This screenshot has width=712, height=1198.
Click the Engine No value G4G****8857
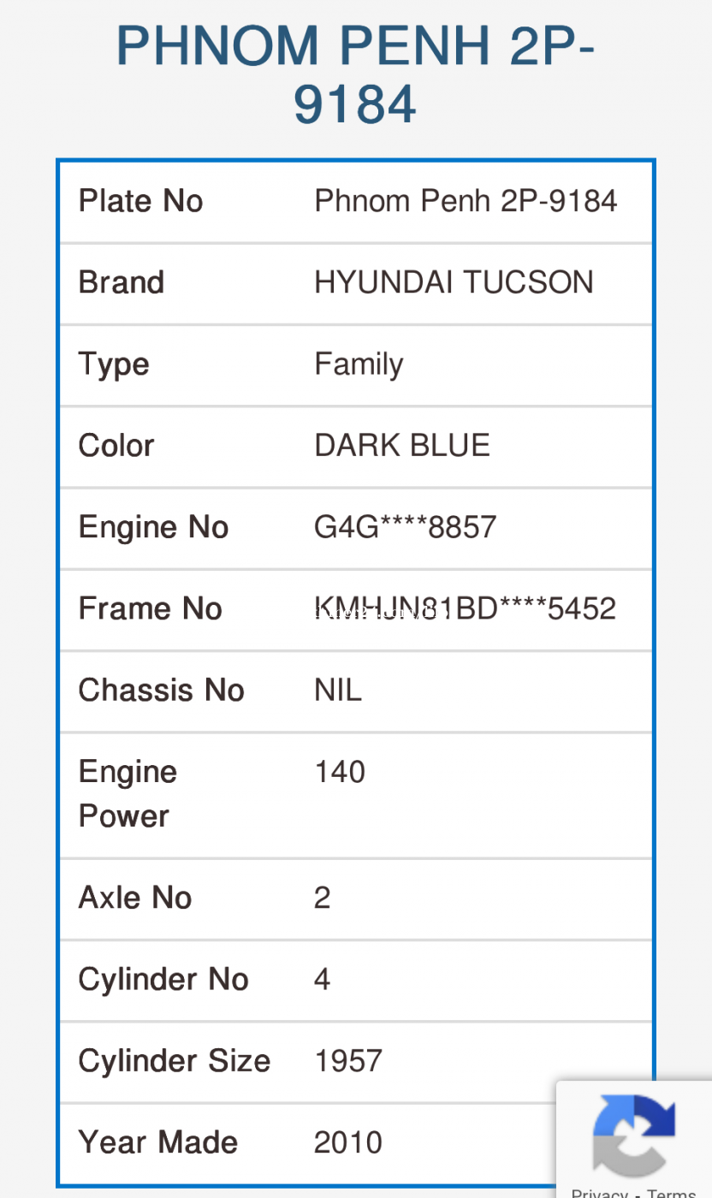[x=406, y=527]
